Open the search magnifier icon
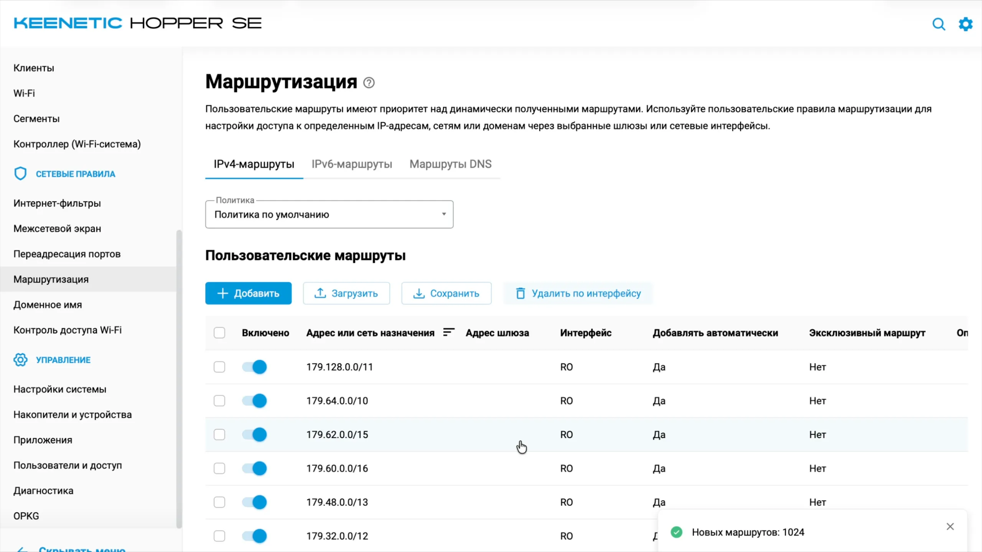Viewport: 982px width, 552px height. (939, 24)
